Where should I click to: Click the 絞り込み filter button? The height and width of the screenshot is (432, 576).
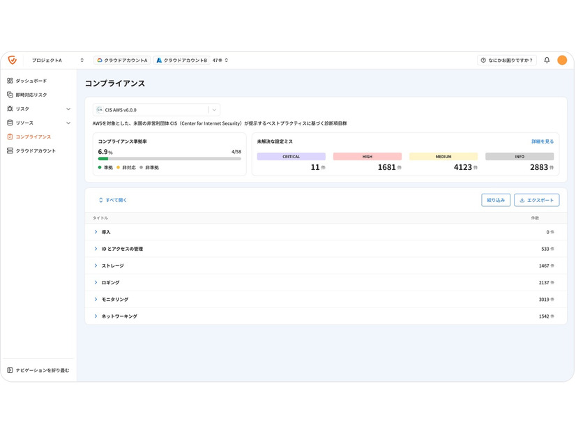(495, 200)
